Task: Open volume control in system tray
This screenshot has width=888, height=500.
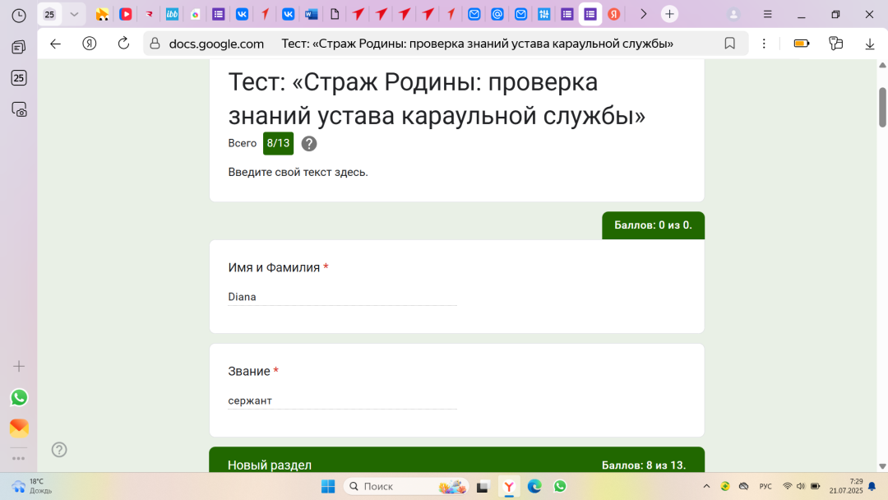Action: (801, 486)
